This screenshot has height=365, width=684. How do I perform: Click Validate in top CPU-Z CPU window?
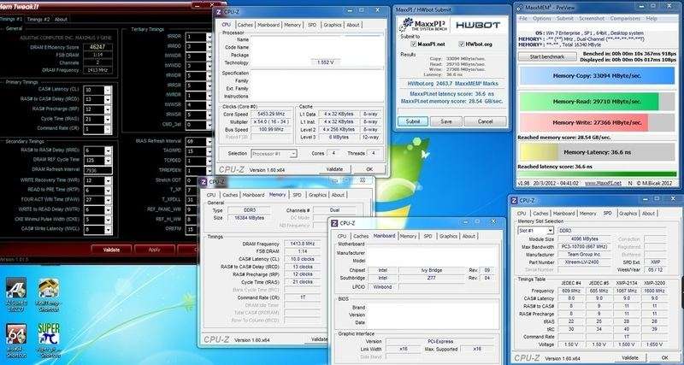click(x=334, y=169)
